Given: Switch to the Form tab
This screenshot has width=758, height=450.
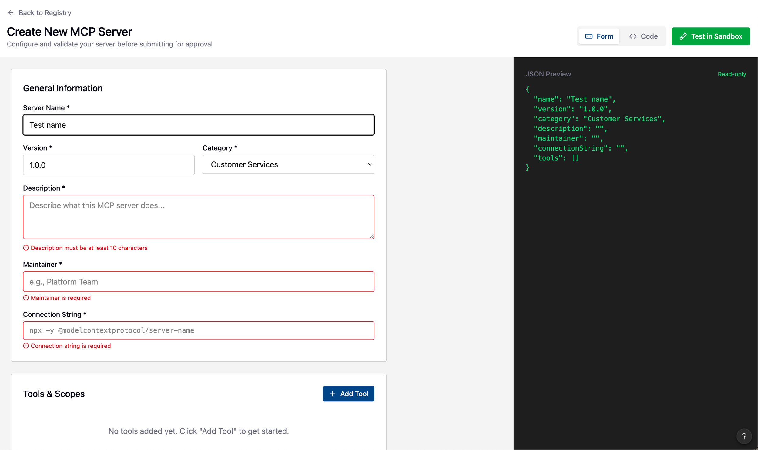Looking at the screenshot, I should point(599,36).
